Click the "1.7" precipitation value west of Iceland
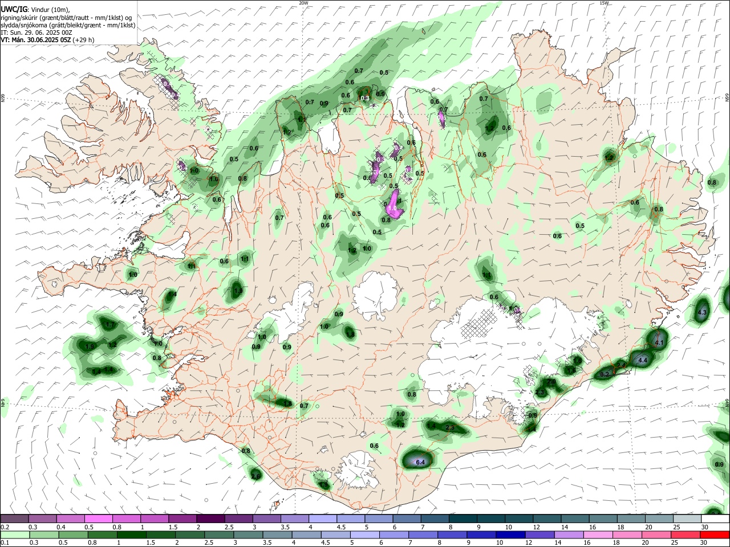Screen dimensions: 730x547 (110, 325)
